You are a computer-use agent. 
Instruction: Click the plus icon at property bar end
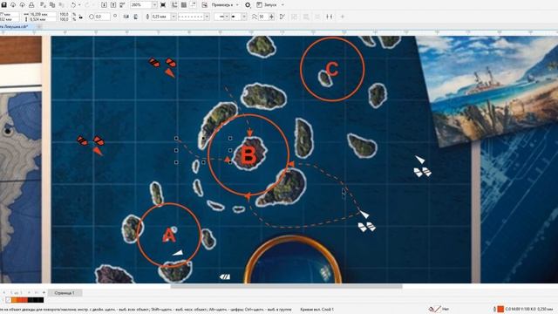coord(343,17)
